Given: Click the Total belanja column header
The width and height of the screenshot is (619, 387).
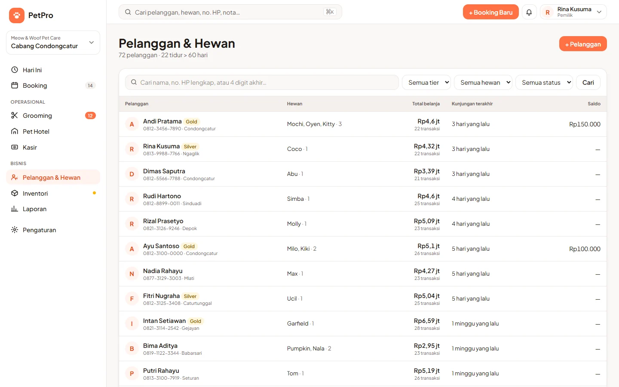Looking at the screenshot, I should tap(426, 104).
